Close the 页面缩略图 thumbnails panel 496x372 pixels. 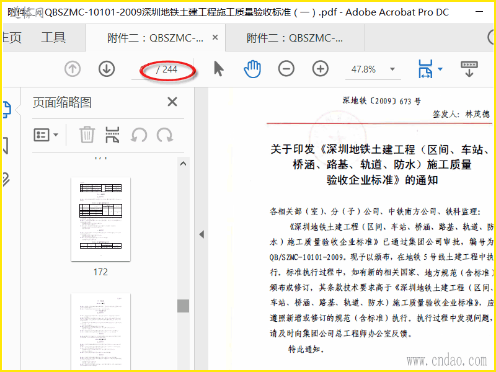coord(172,102)
